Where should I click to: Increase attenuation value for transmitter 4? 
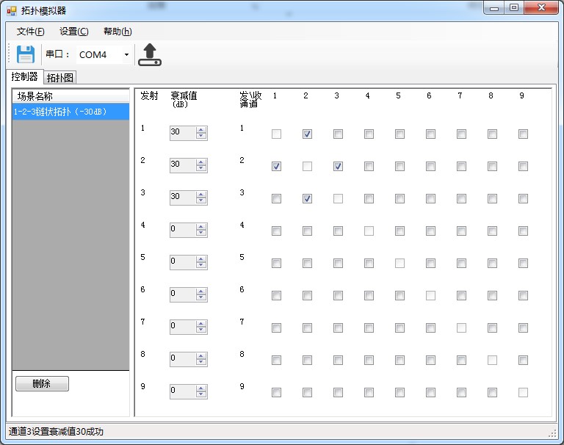pos(201,226)
